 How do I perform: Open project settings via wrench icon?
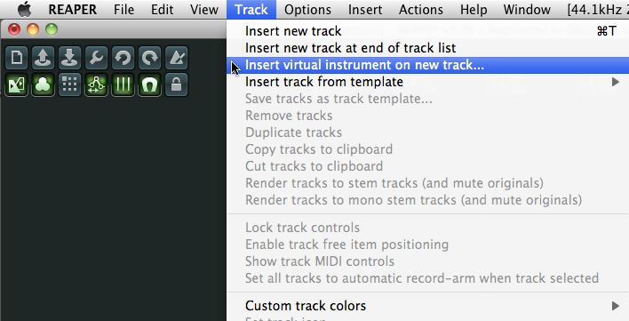pyautogui.click(x=96, y=58)
